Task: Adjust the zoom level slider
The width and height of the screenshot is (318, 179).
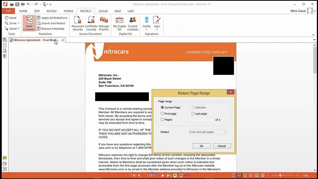Action: click(x=280, y=176)
